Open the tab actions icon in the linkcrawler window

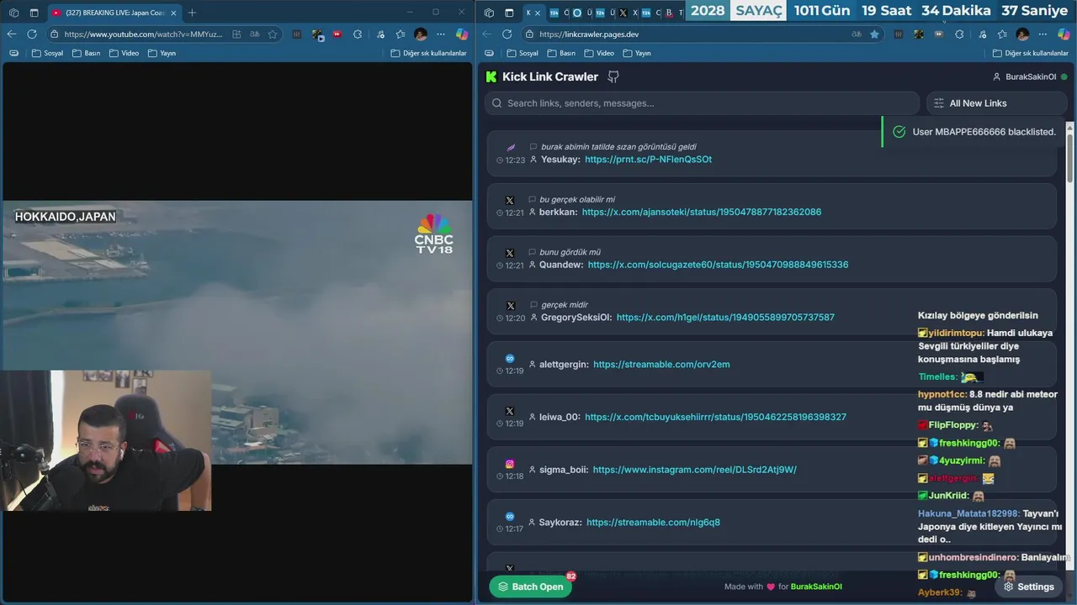[509, 13]
